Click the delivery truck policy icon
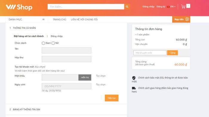209x117 pixels. [134, 88]
